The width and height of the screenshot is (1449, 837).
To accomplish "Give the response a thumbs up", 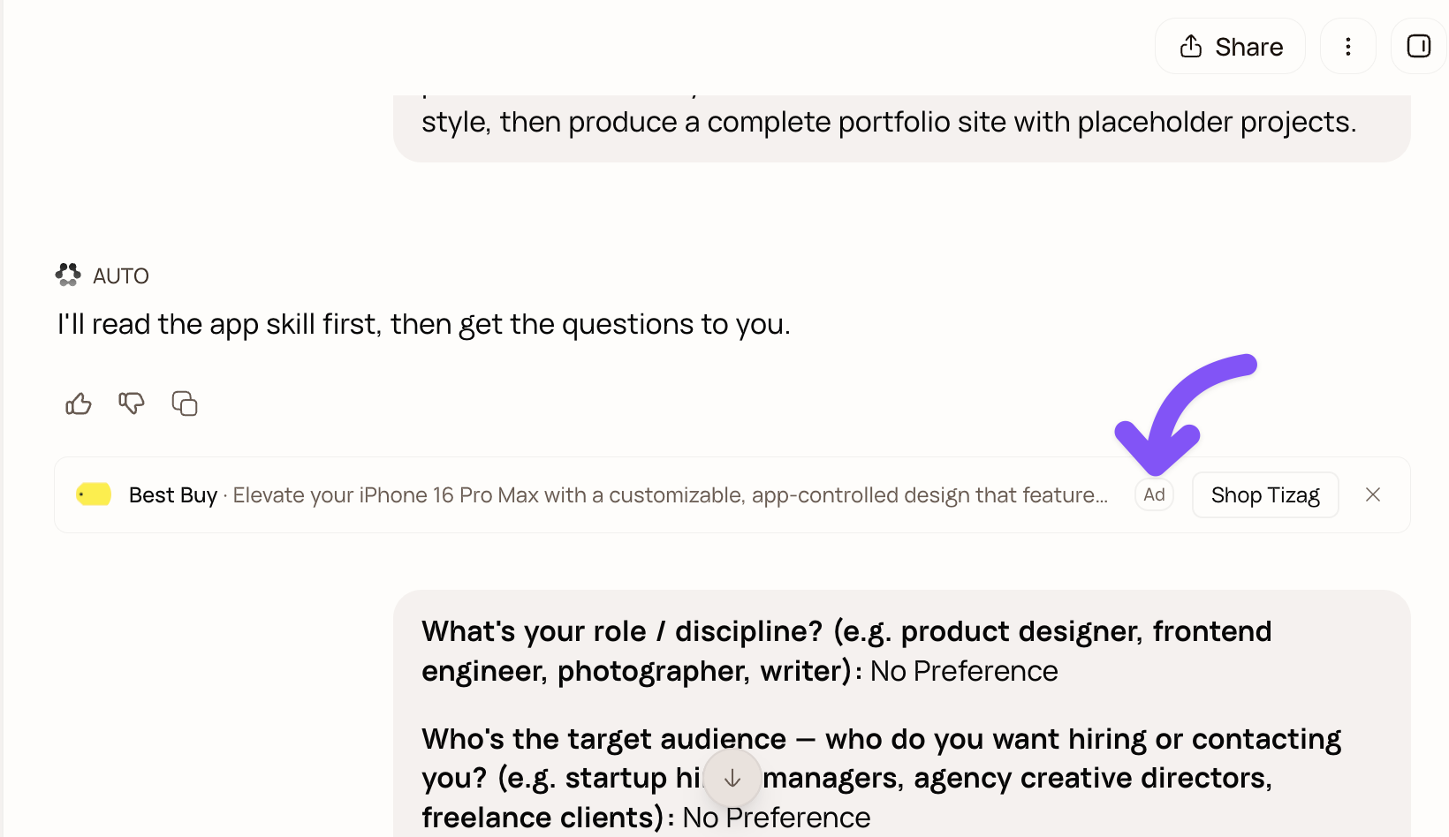I will (x=79, y=404).
